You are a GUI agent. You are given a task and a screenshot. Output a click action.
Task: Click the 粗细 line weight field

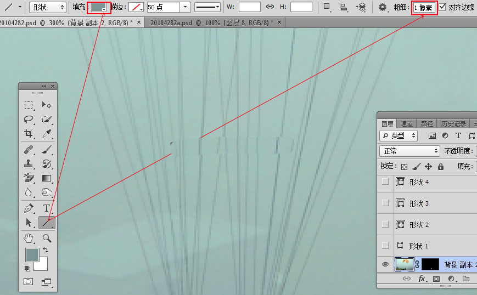click(425, 7)
